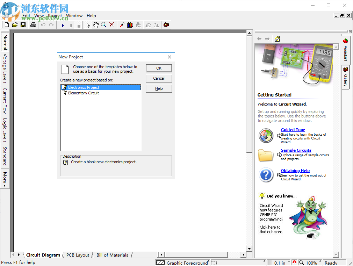The height and width of the screenshot is (266, 353).
Task: Select Normal view style tab
Action: pos(5,42)
